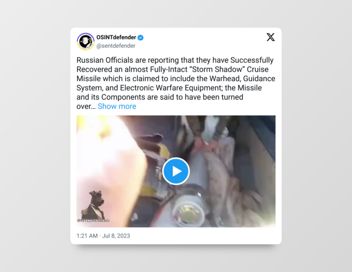Viewport: 352px width, 272px height.
Task: Click the gray background outside the card
Action: 34,135
